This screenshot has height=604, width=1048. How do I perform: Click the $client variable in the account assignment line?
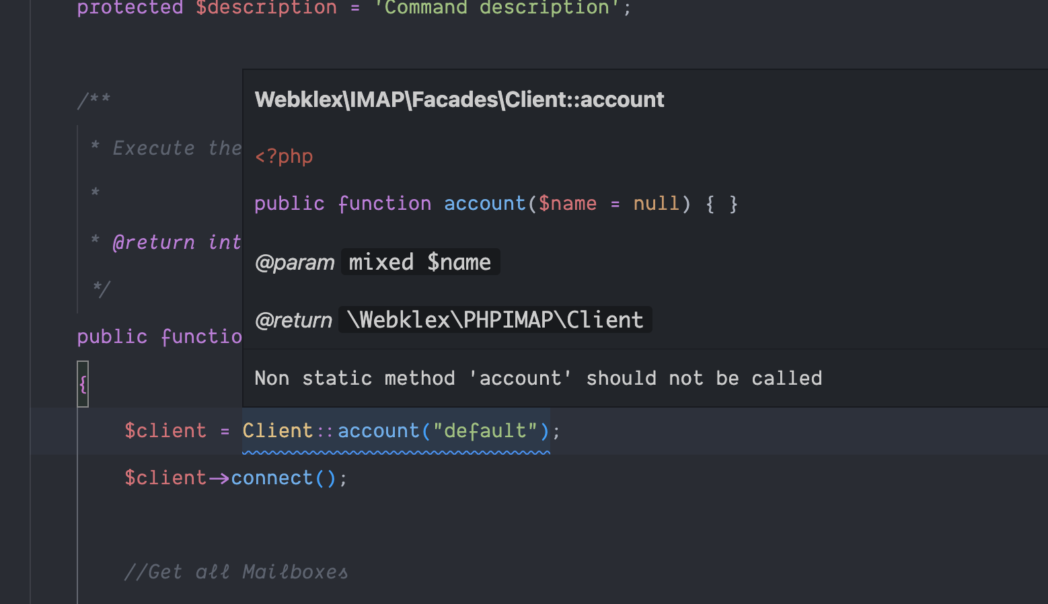[x=165, y=430]
